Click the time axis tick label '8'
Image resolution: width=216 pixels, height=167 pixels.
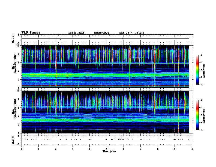click(x=158, y=149)
